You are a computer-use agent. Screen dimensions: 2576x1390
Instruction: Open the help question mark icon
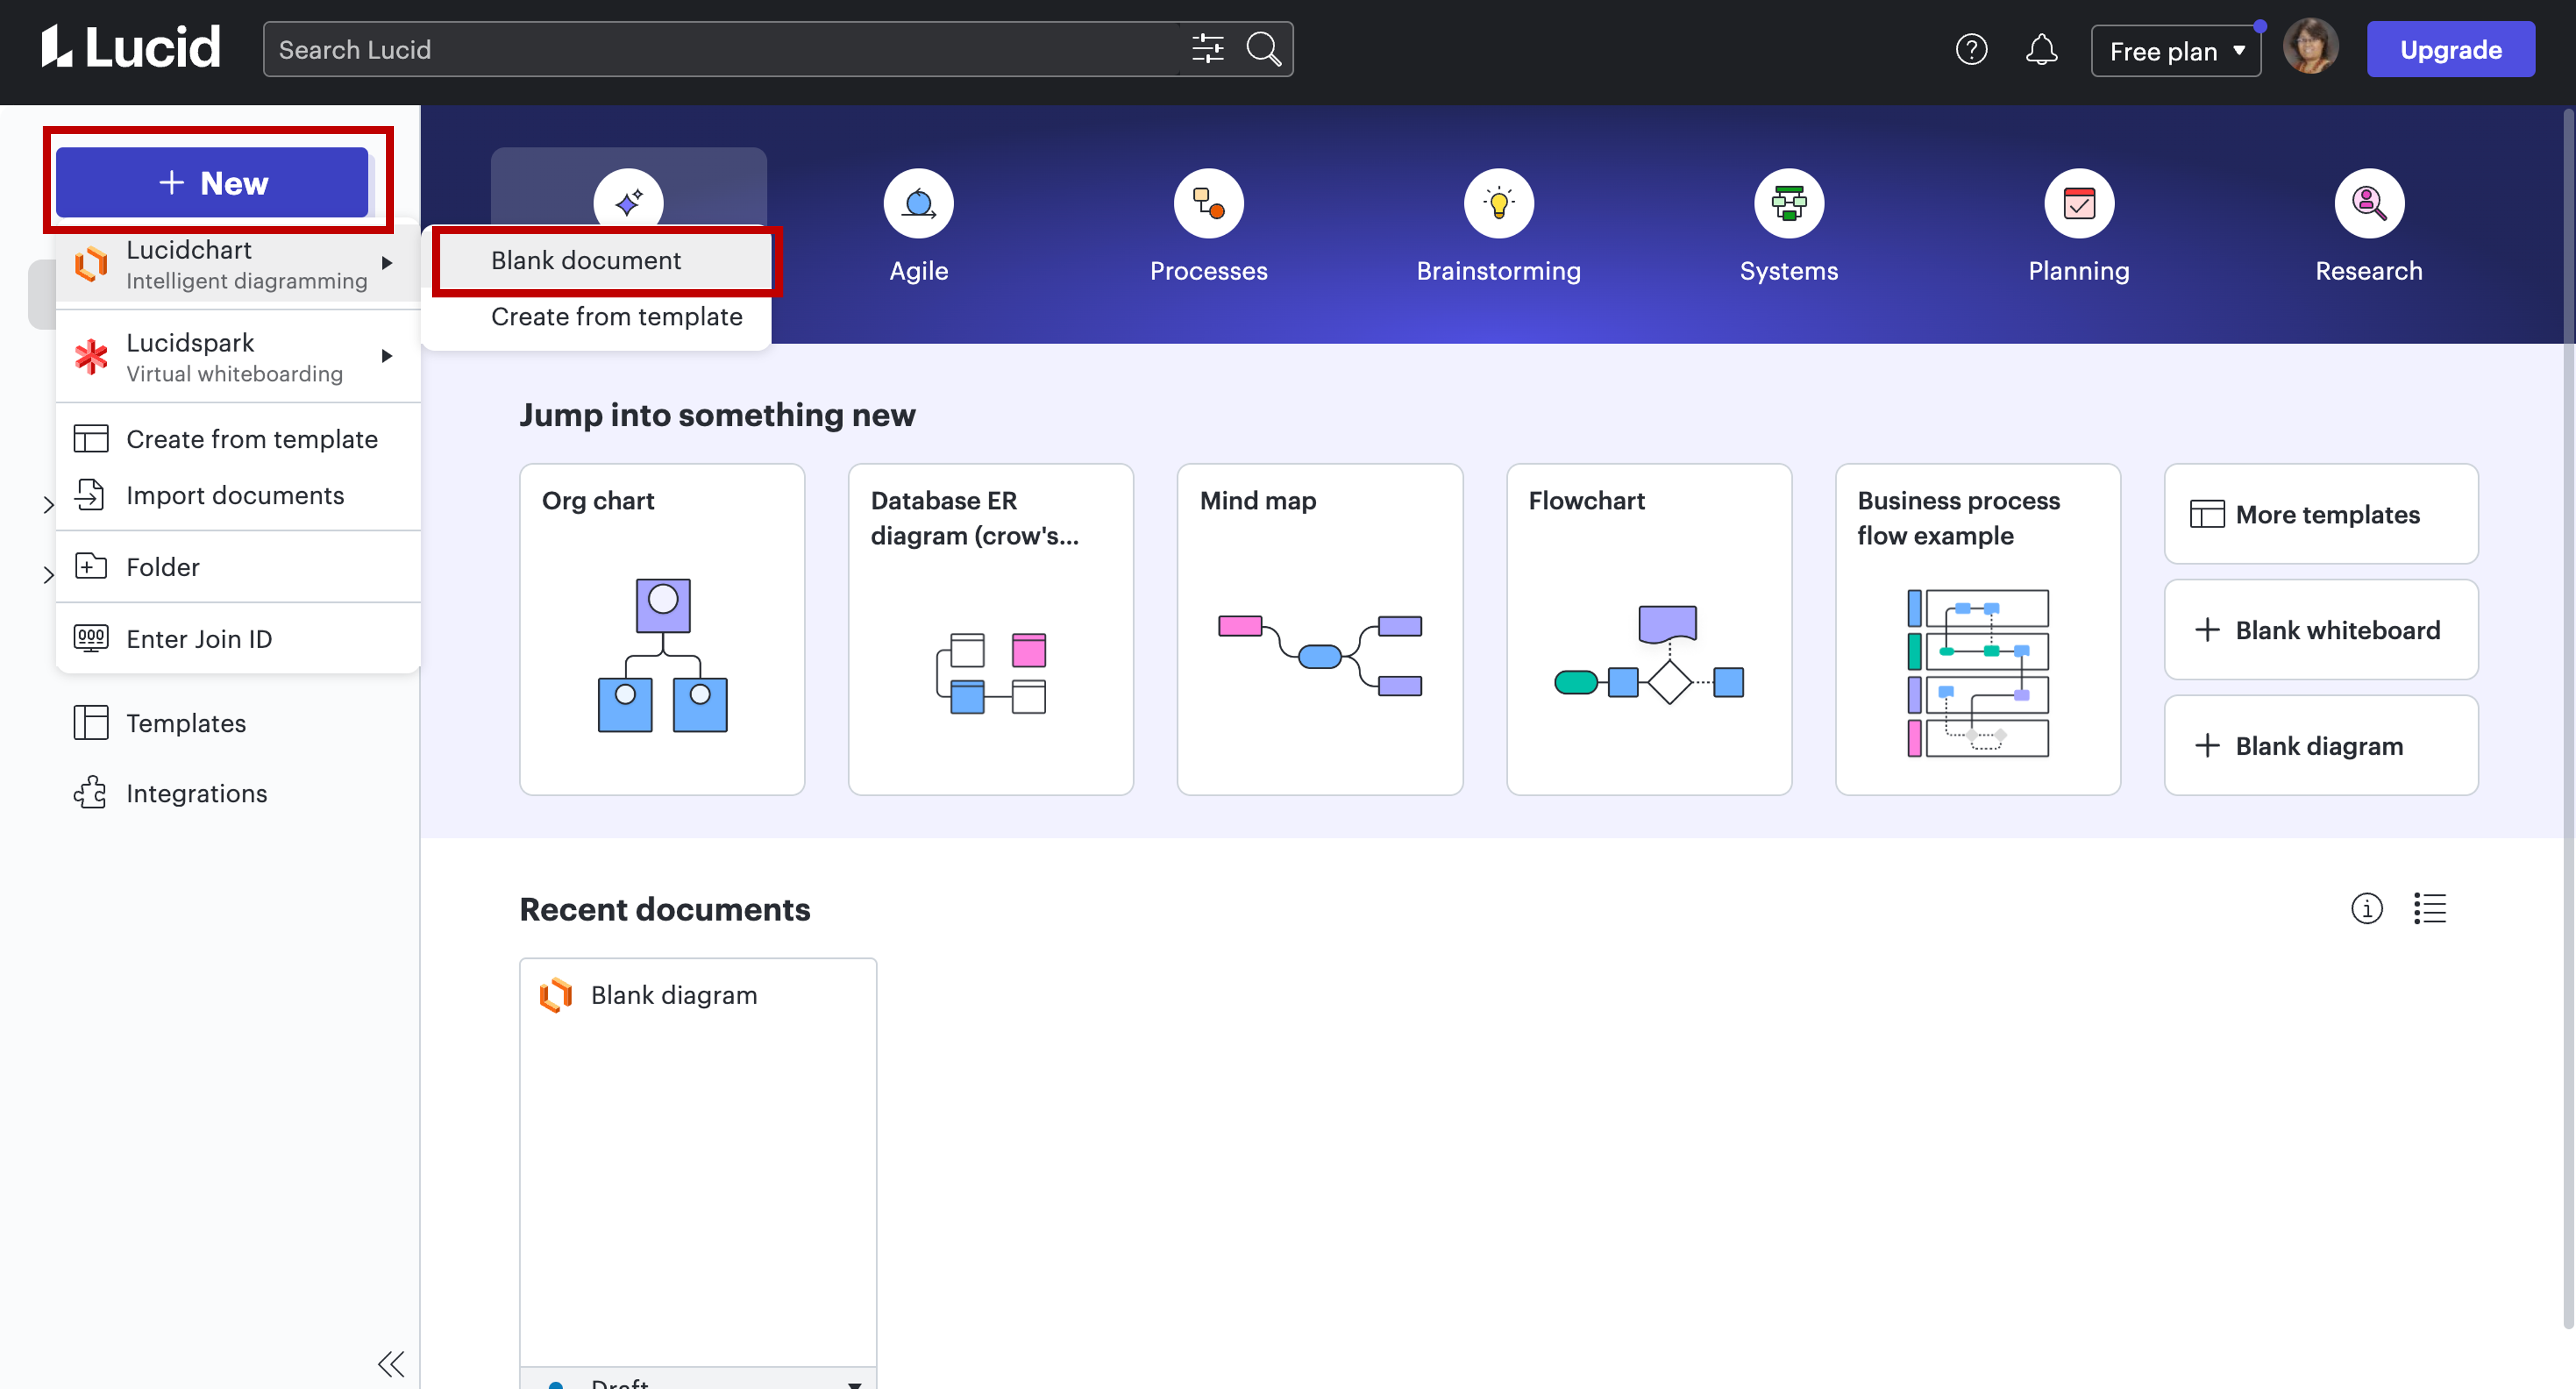click(1972, 48)
